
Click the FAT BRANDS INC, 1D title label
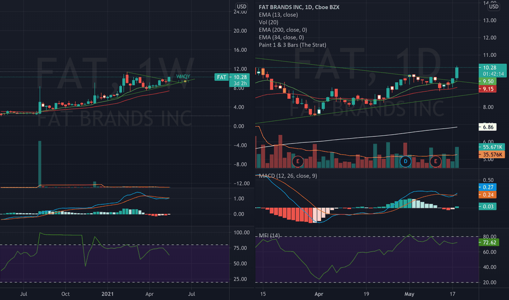(x=299, y=7)
